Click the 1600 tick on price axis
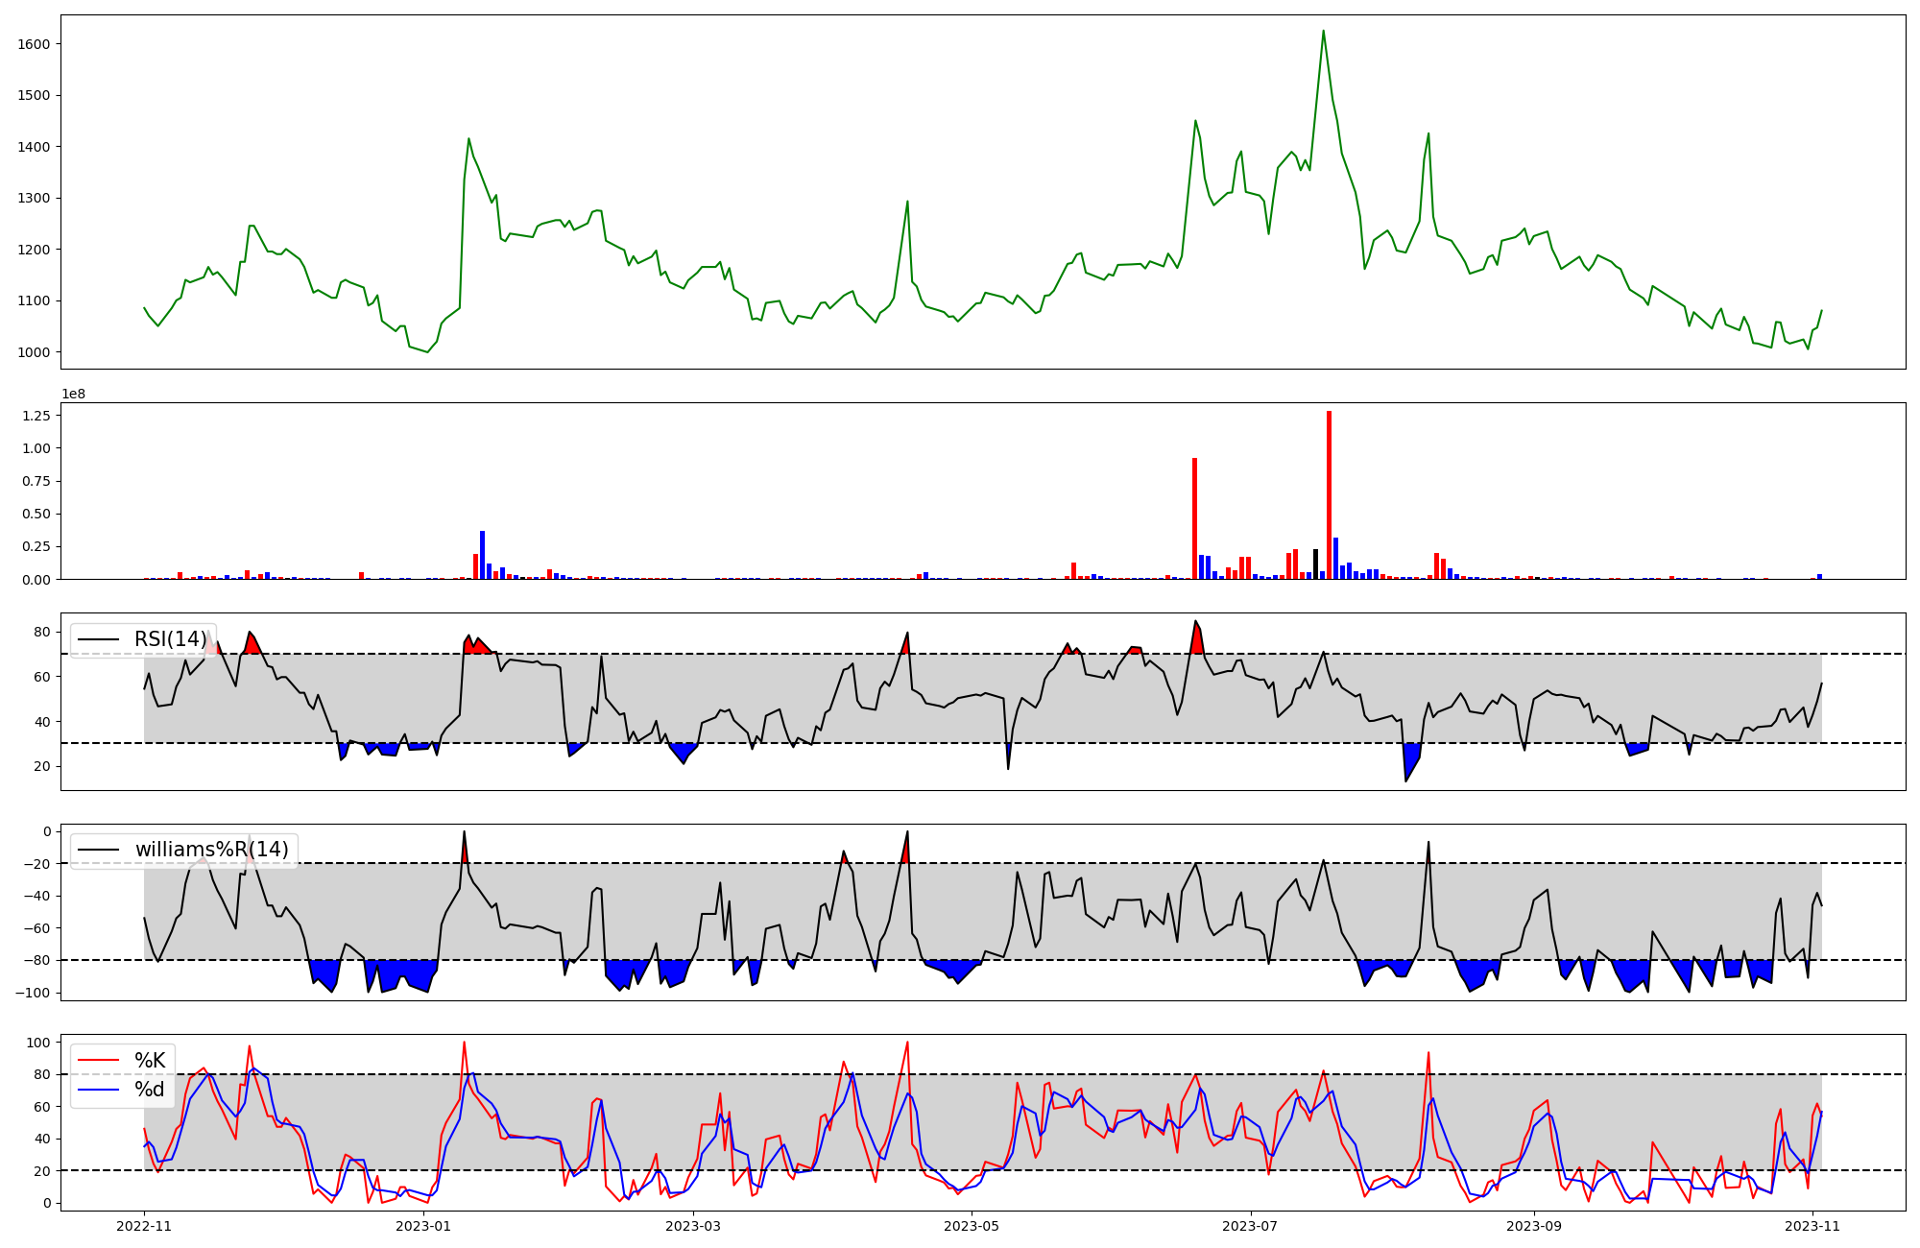This screenshot has width=1920, height=1248. click(34, 44)
